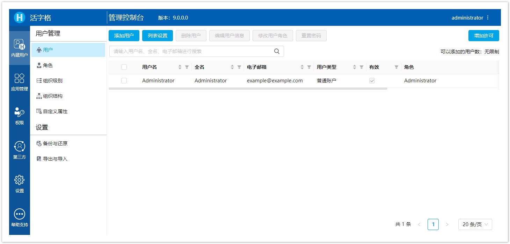
Task: Select 角色 in the side menu
Action: pos(68,65)
